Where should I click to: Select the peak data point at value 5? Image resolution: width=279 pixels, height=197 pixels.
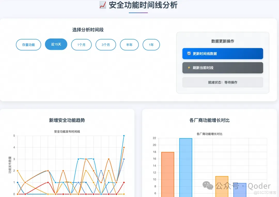[x=123, y=136]
